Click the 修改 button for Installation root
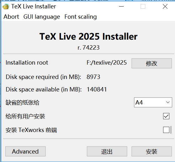 (x=152, y=63)
